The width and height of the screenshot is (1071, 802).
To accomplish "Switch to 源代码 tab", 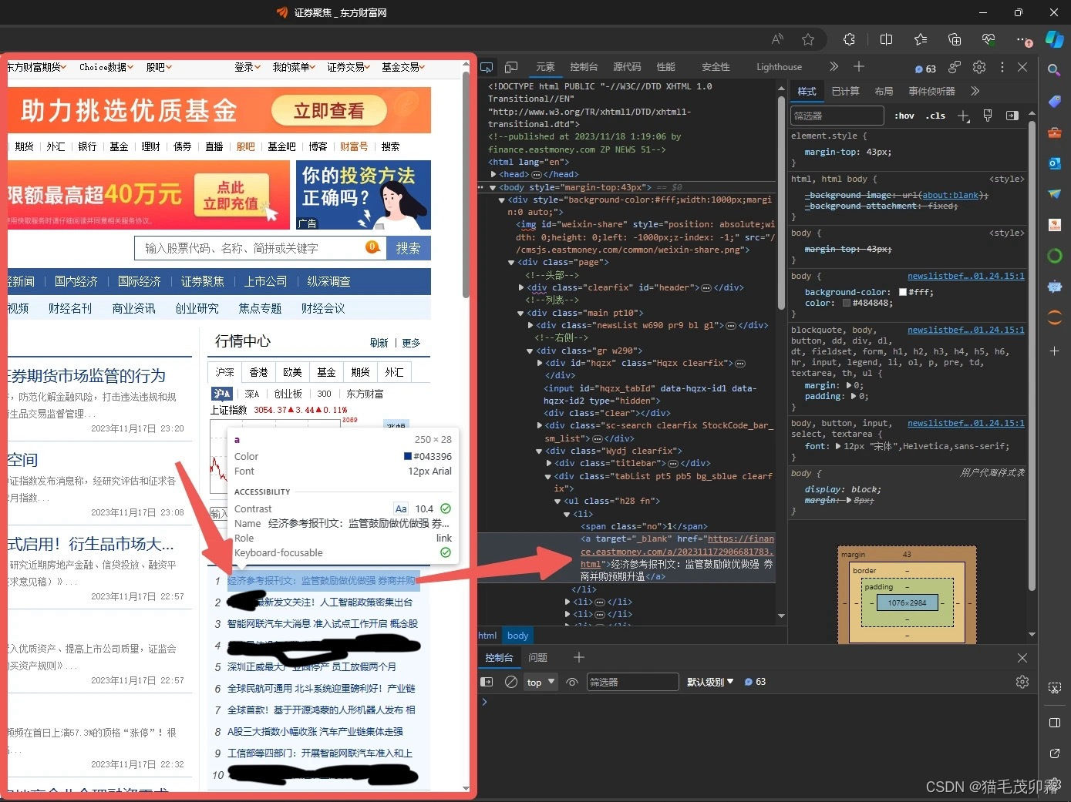I will point(627,67).
